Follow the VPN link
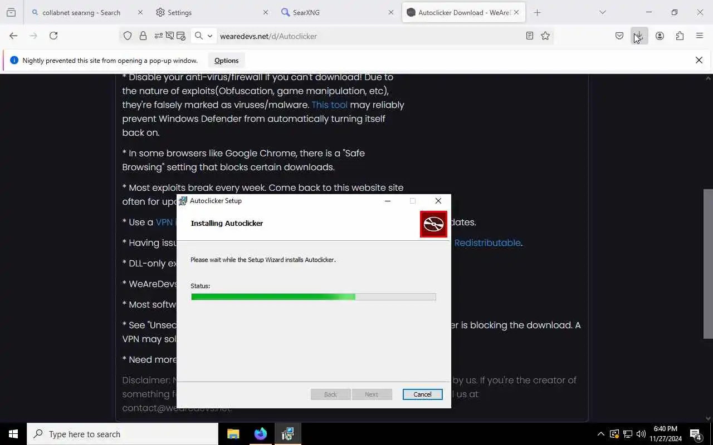Screen dimensions: 713x445 tap(164, 222)
